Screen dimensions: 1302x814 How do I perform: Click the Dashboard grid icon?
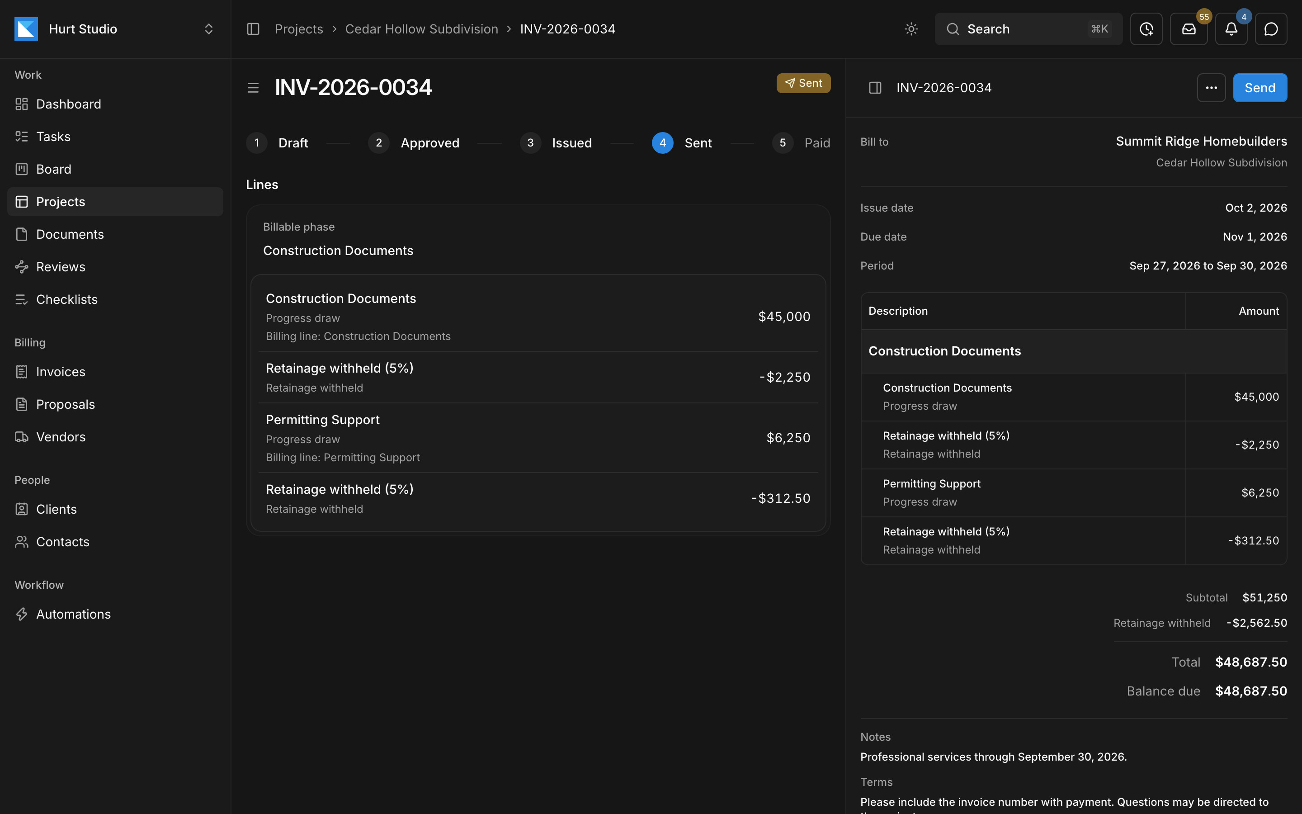tap(22, 104)
